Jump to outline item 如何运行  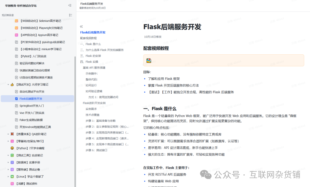pyautogui.click(x=91, y=85)
